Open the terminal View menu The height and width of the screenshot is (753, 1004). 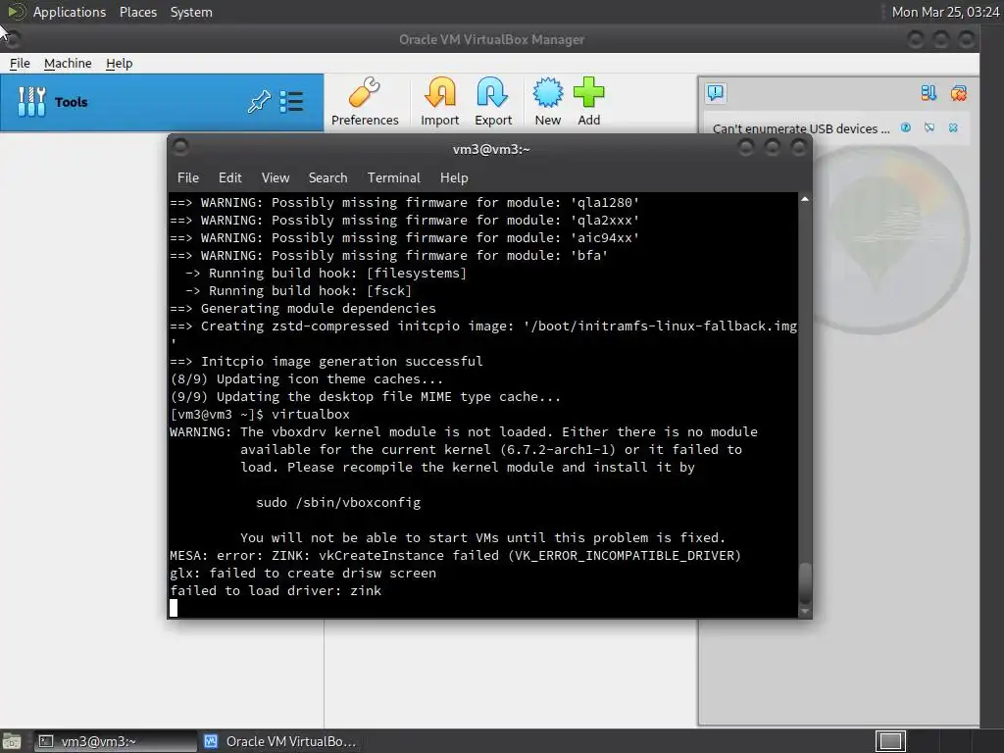click(x=276, y=177)
